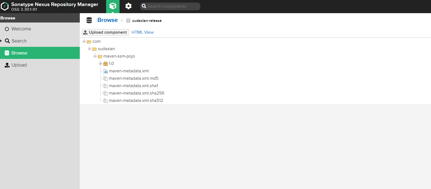The height and width of the screenshot is (189, 431).
Task: Click the Welcome hexagon icon
Action: (7, 29)
